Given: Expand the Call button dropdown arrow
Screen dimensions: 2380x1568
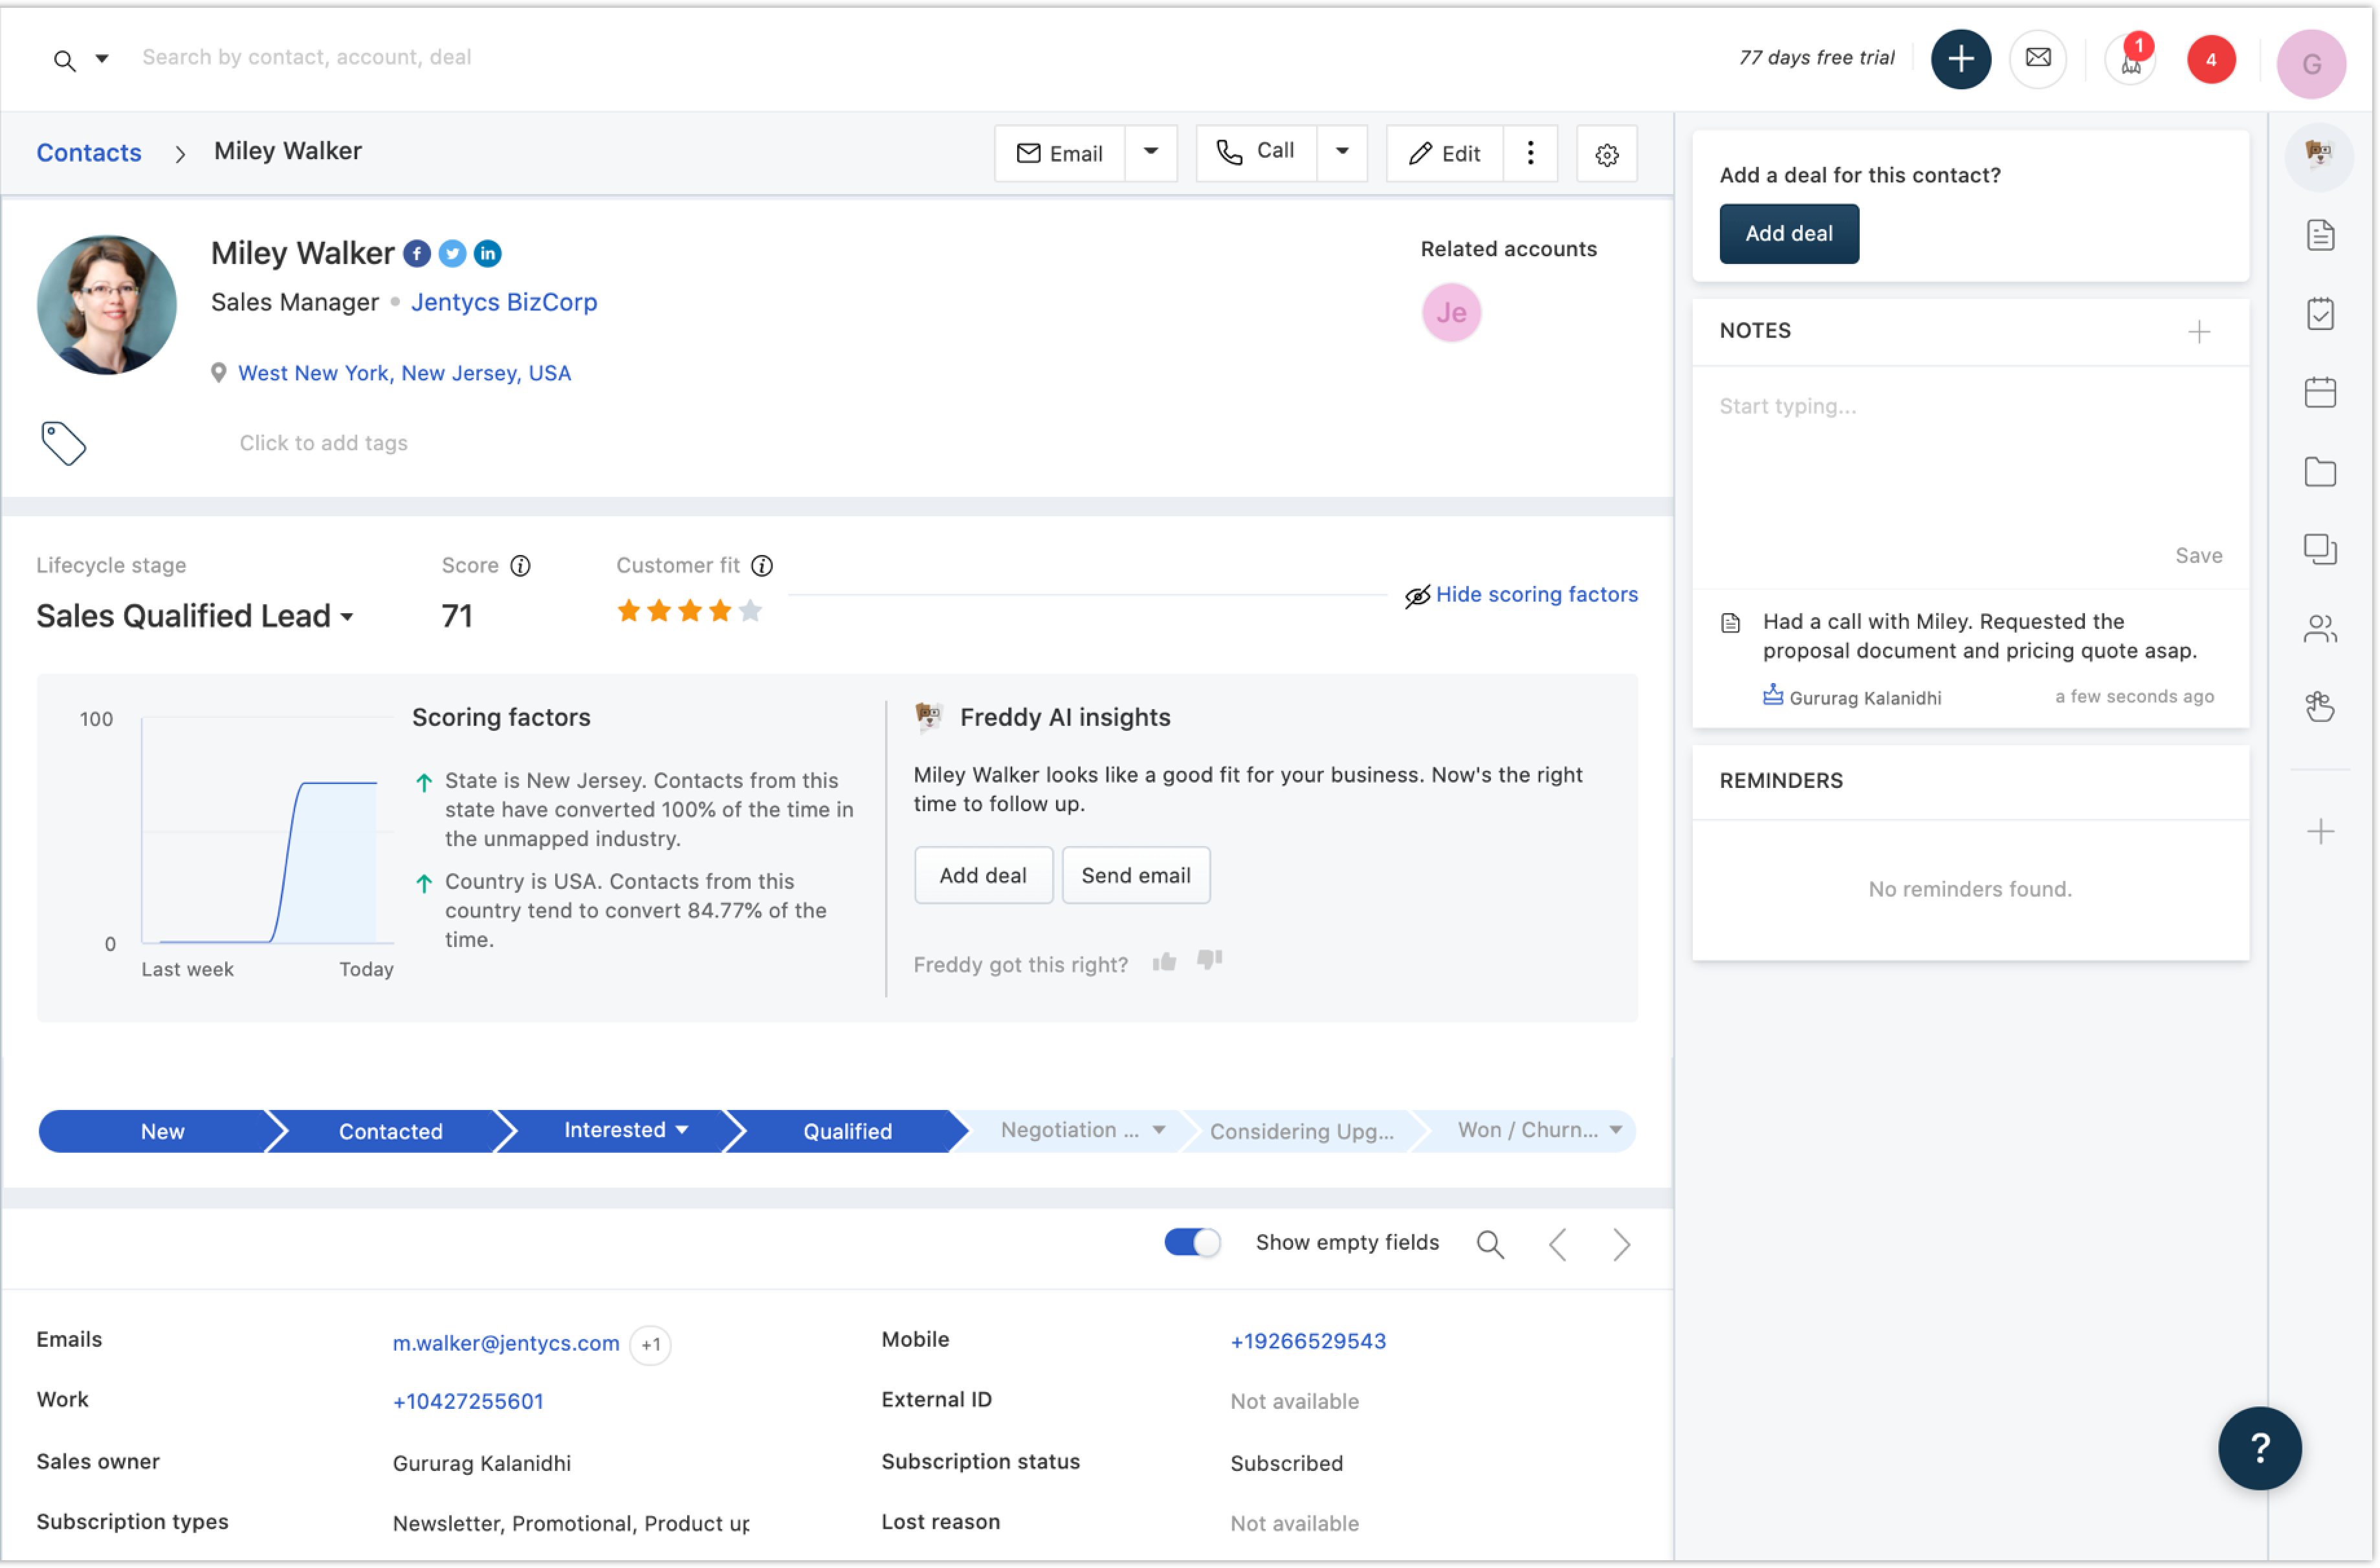Looking at the screenshot, I should click(1341, 152).
